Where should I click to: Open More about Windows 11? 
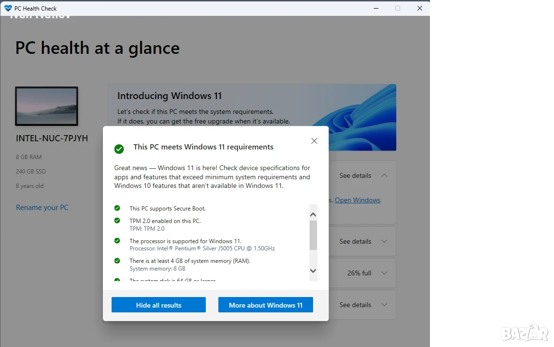click(265, 305)
